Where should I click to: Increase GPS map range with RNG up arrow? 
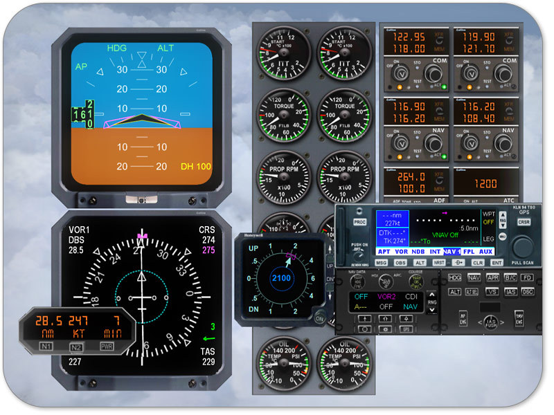[503, 215]
